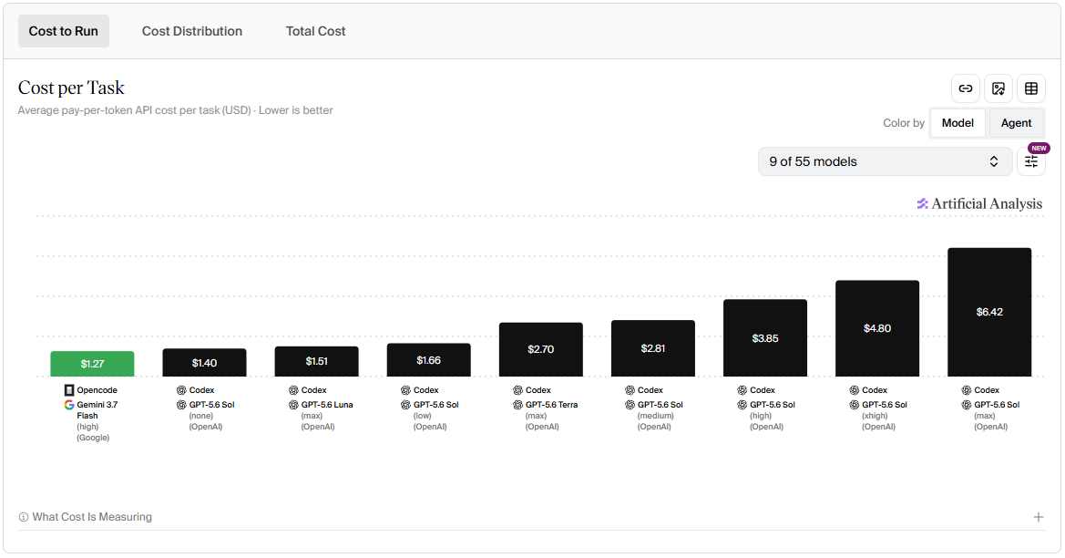Download the chart as image icon
Viewport: 1065px width, 558px height.
pos(998,88)
